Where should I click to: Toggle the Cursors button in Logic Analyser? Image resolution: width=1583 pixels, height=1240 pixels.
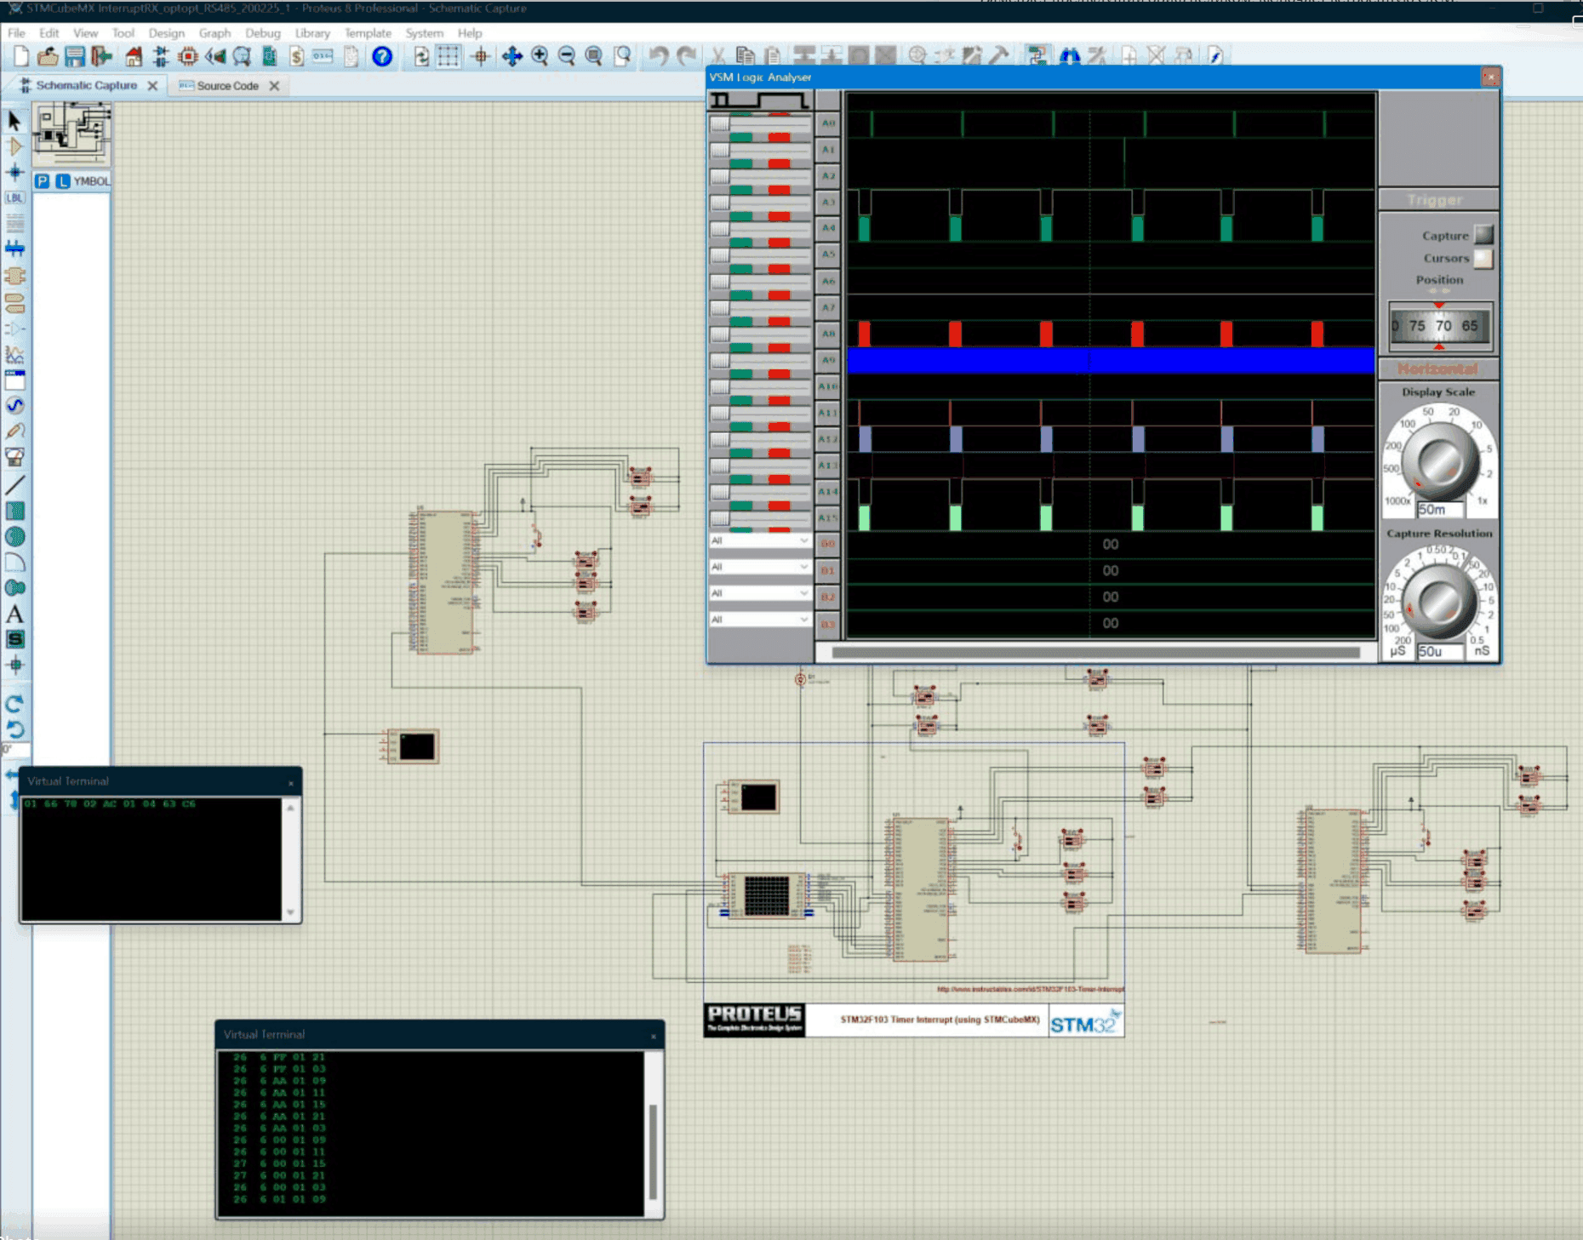1483,258
